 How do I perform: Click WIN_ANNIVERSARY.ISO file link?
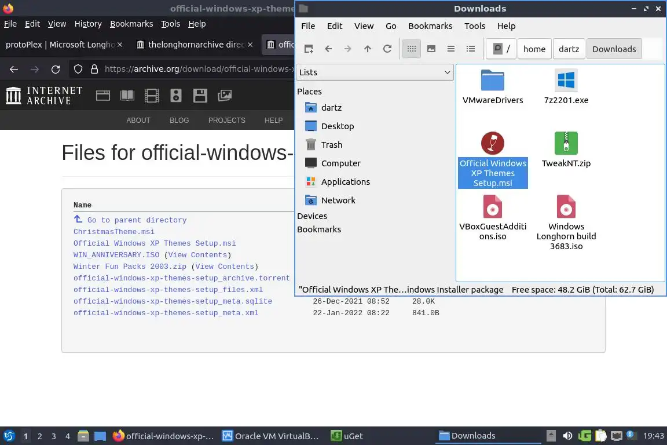[116, 254]
